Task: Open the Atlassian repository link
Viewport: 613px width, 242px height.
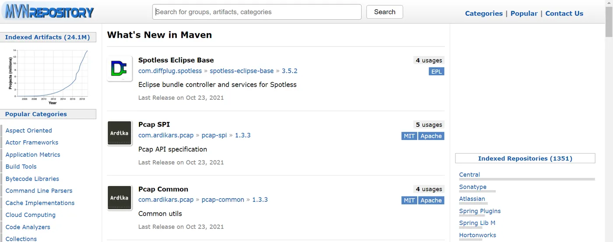Action: click(472, 199)
